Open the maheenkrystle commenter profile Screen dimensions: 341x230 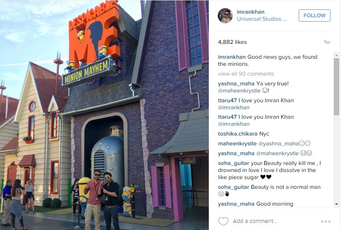[237, 143]
